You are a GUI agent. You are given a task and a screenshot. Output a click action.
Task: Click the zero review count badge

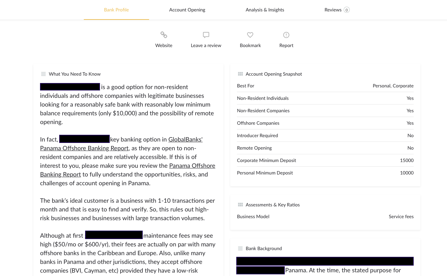(x=346, y=10)
